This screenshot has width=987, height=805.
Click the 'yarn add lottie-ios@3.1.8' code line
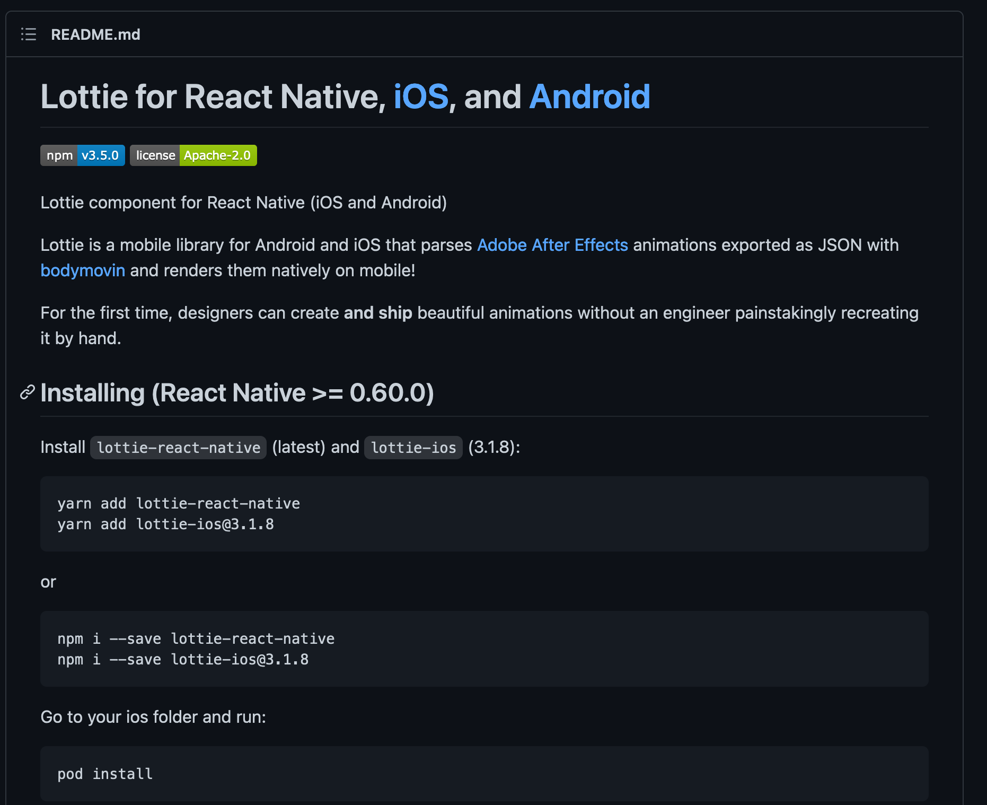coord(165,524)
